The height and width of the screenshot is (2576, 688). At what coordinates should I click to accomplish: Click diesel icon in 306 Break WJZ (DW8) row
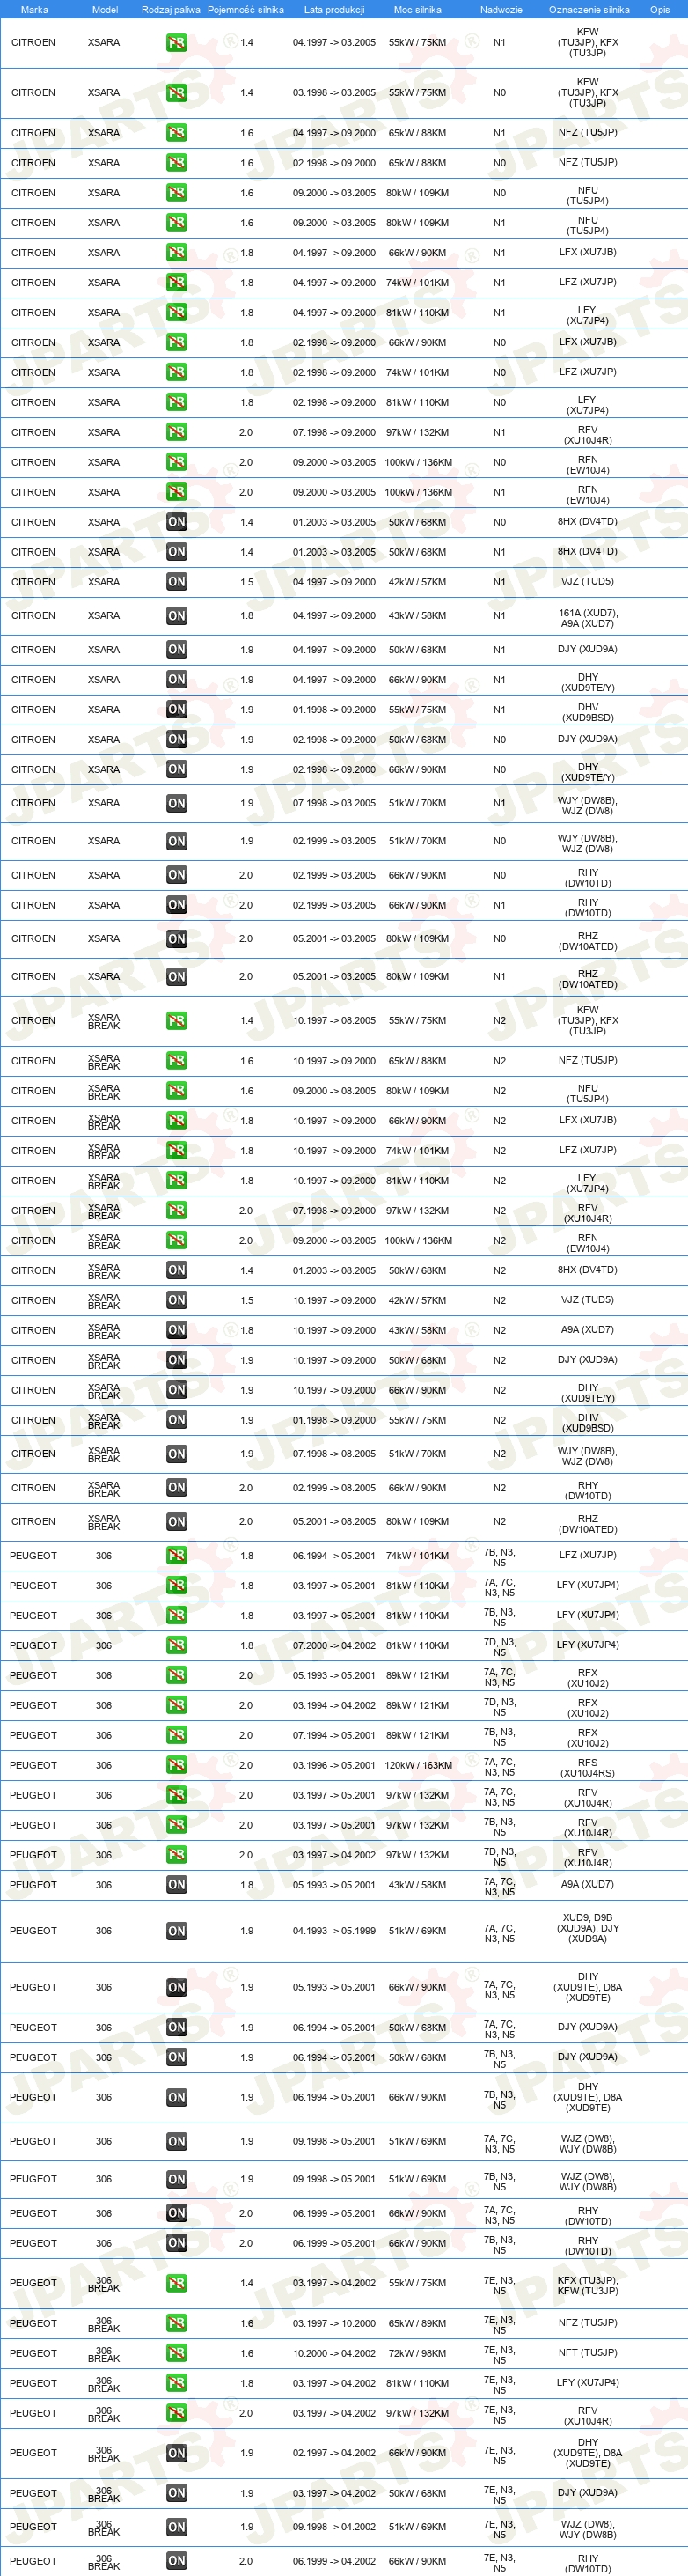(x=176, y=2528)
